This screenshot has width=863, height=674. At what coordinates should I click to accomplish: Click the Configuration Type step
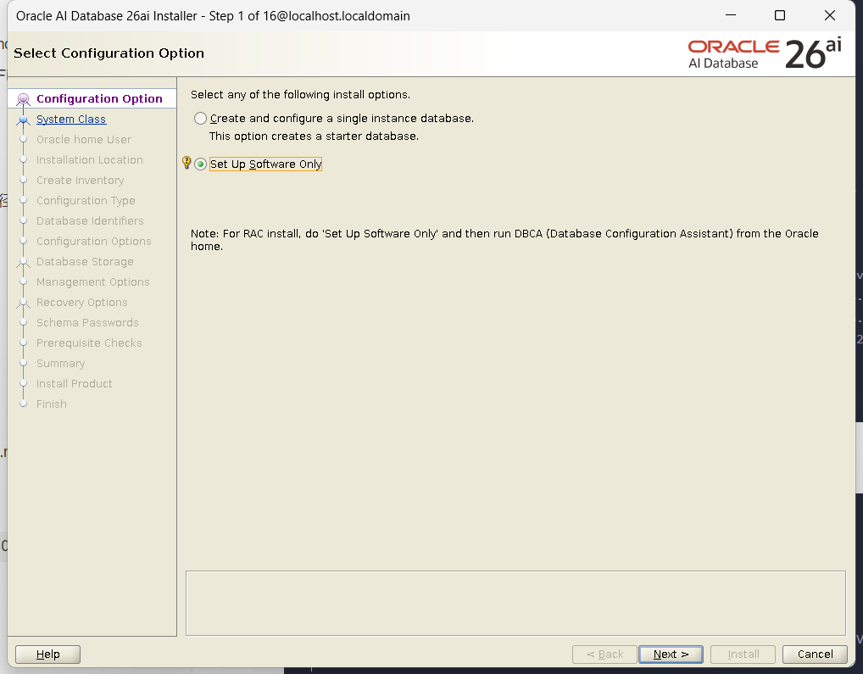point(86,200)
